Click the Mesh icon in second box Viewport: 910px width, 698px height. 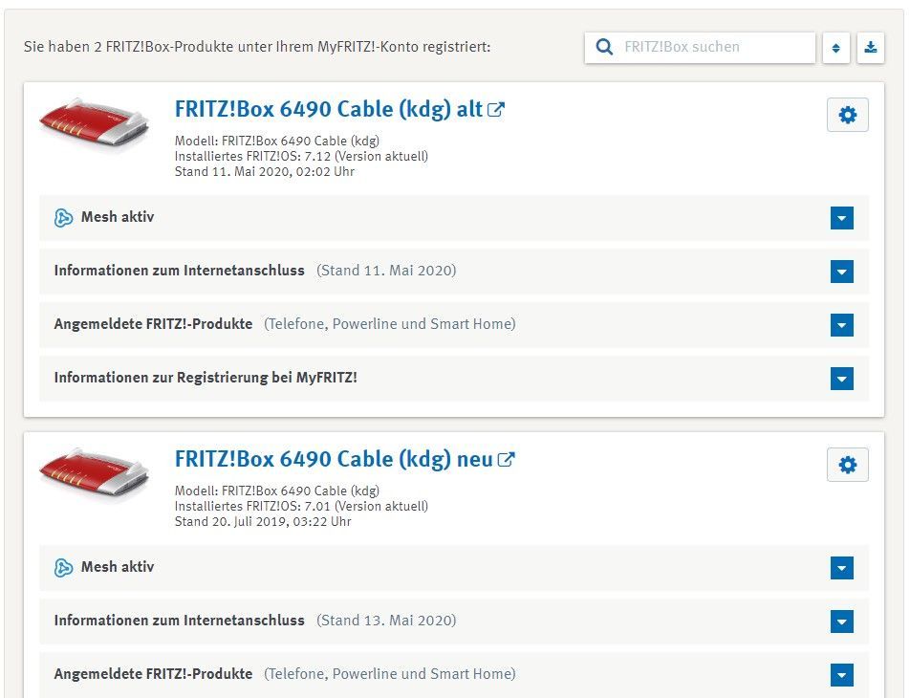click(x=64, y=568)
